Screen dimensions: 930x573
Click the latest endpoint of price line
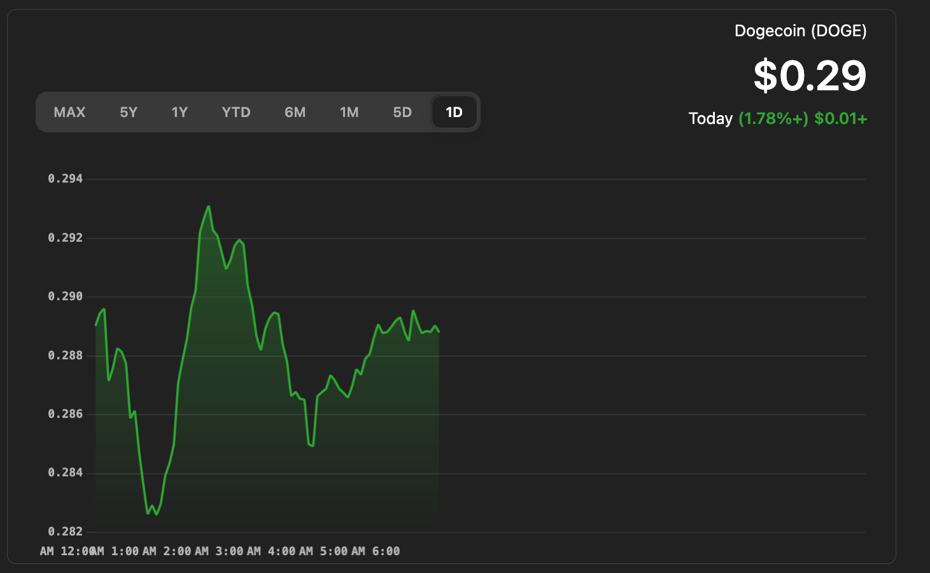439,331
